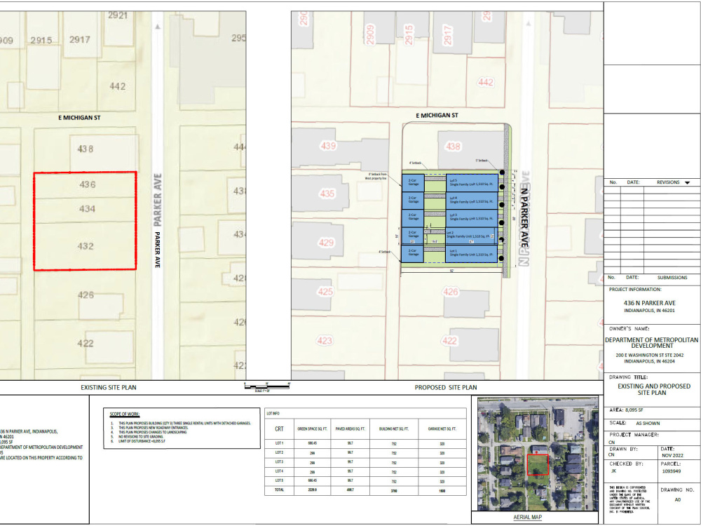Click the red parcel marker in the aerial map
The width and height of the screenshot is (701, 526).
coord(538,464)
